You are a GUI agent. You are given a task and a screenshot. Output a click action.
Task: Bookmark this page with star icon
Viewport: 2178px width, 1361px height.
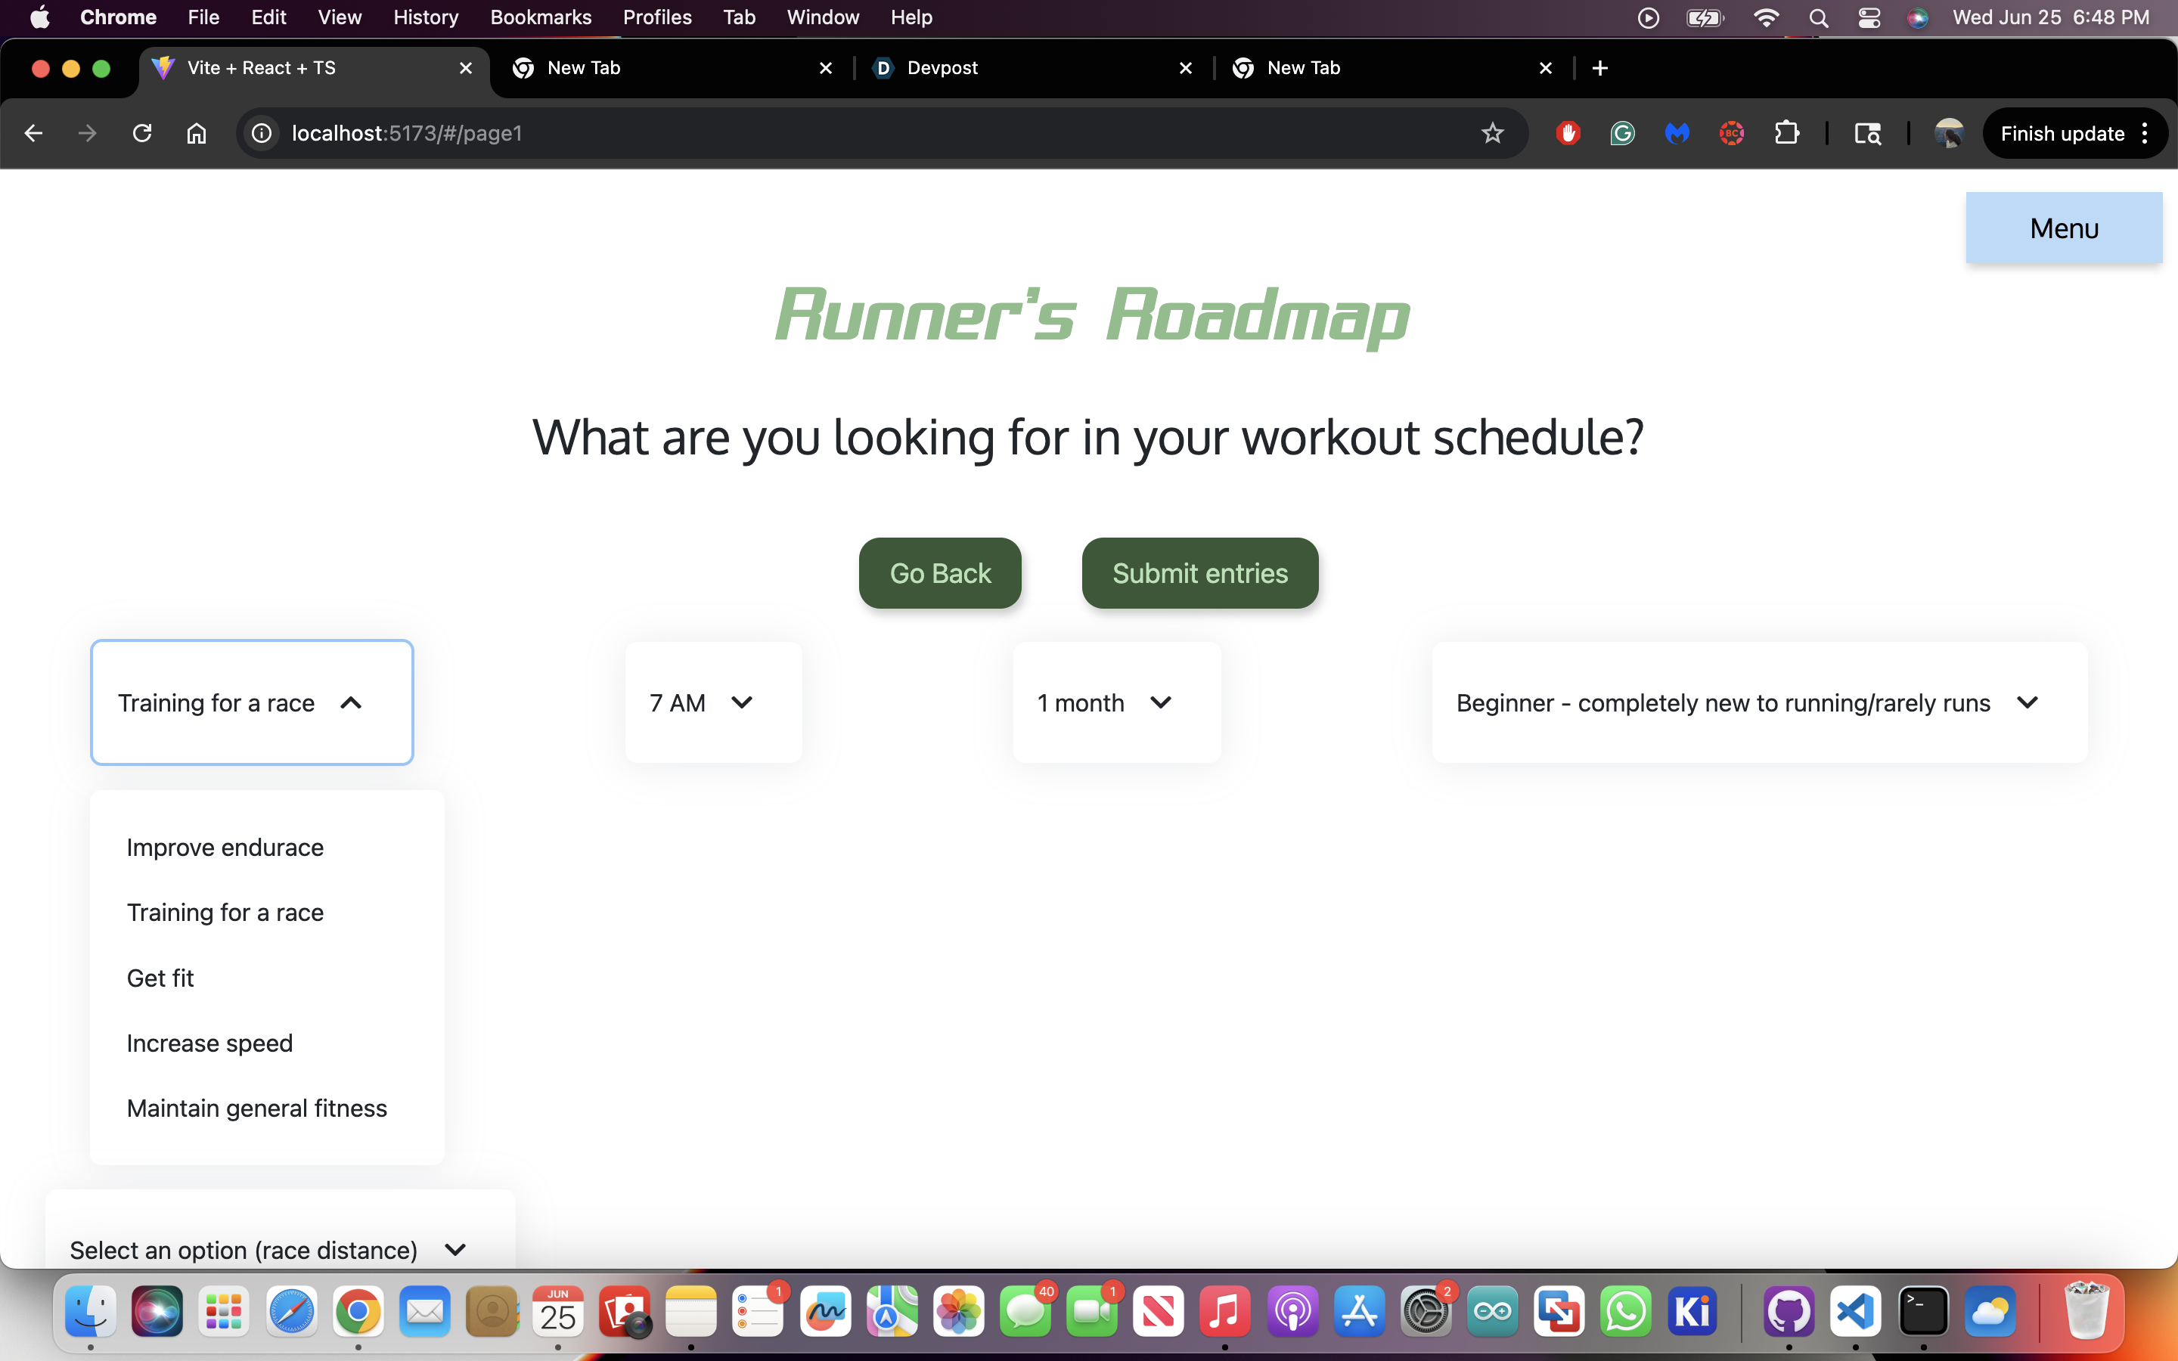coord(1492,133)
